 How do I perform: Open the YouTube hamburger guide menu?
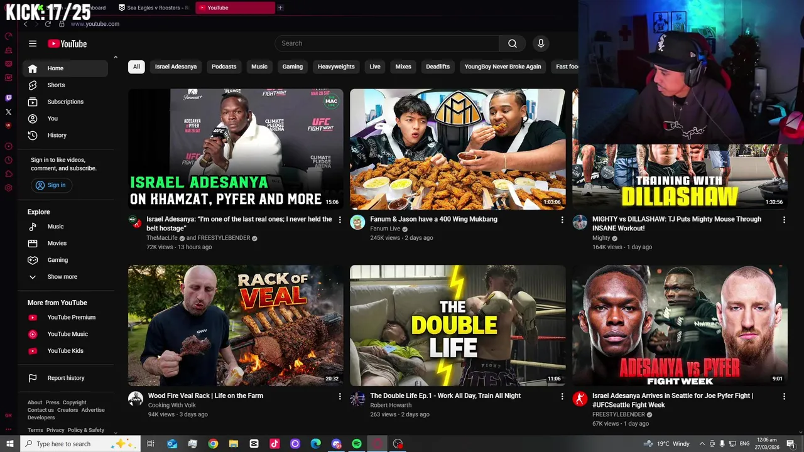pyautogui.click(x=33, y=43)
